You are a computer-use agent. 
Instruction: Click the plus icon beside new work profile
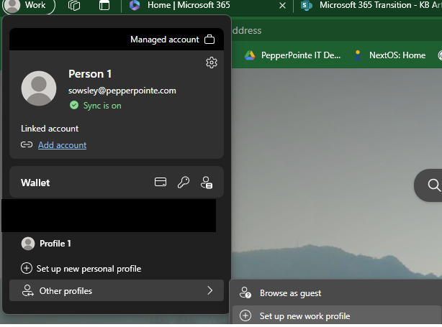(x=245, y=316)
